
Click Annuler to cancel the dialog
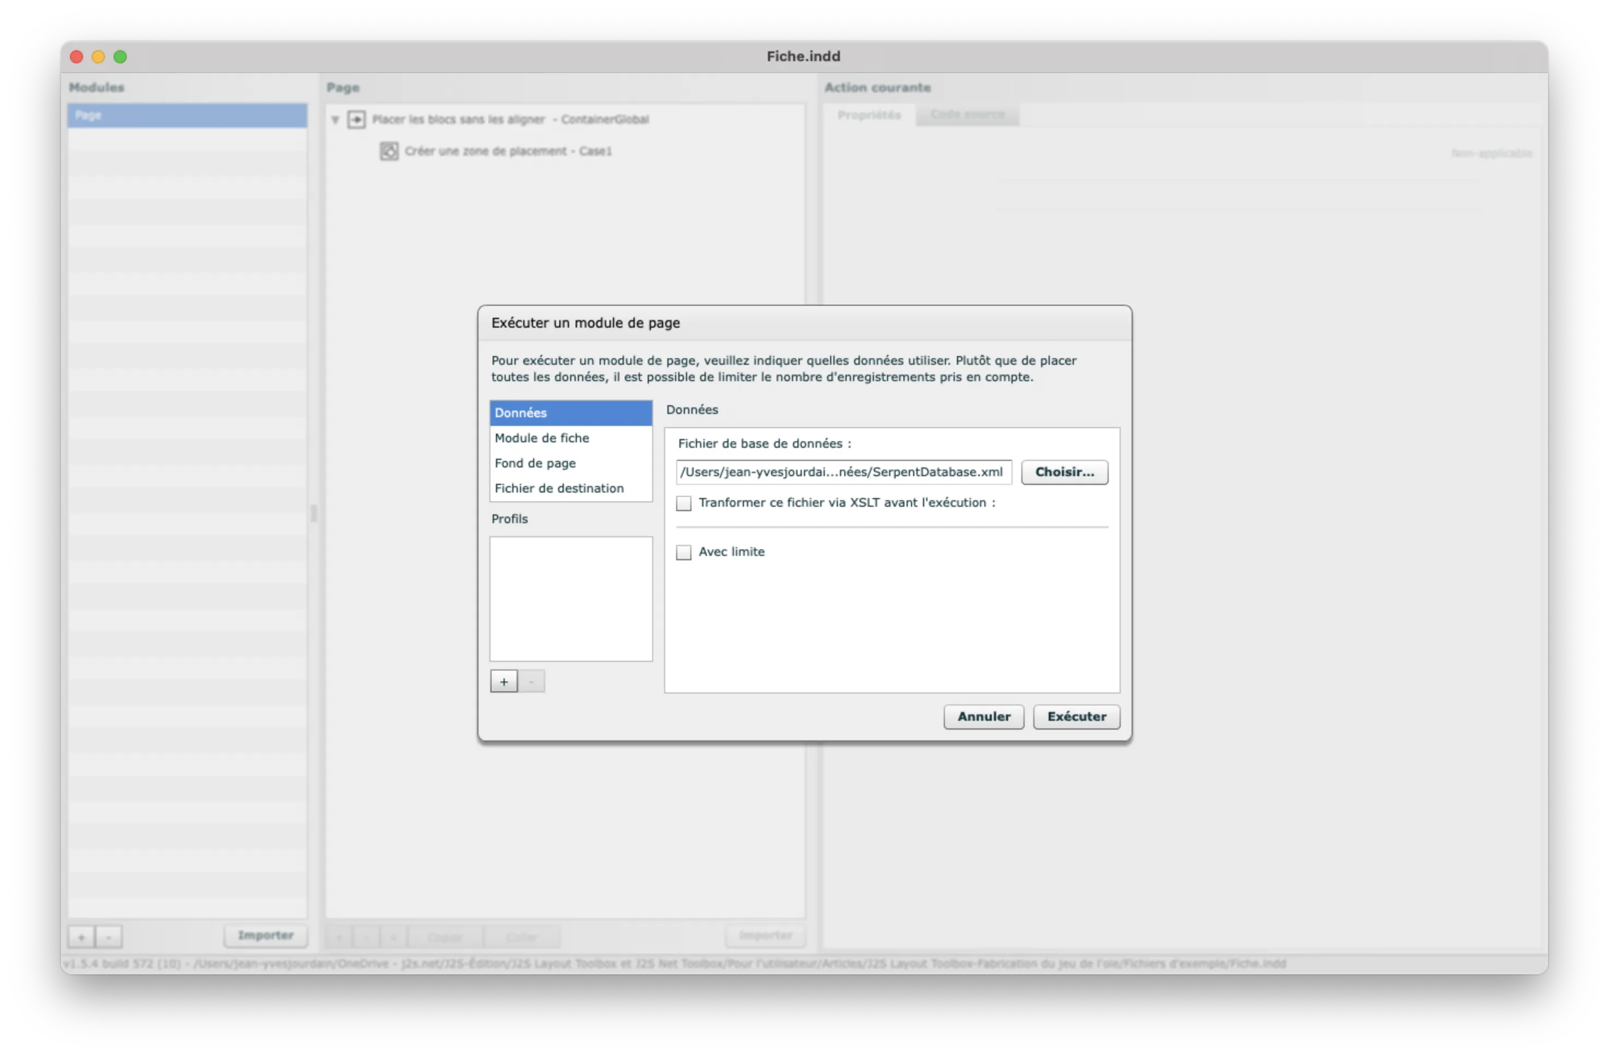click(x=983, y=716)
